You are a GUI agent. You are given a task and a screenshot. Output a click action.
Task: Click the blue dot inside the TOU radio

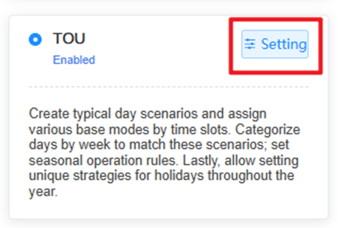click(35, 39)
